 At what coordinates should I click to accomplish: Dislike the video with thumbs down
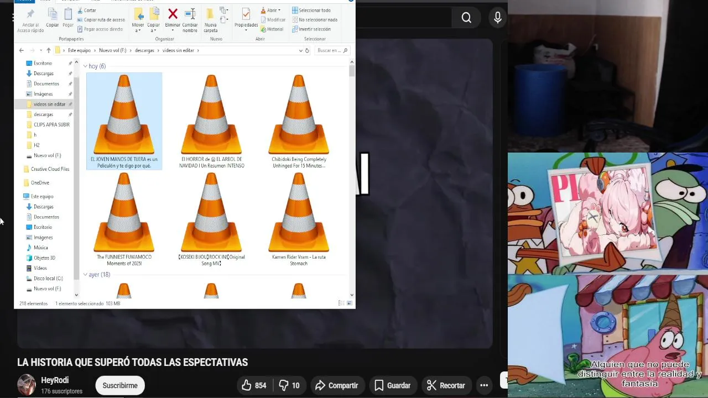point(289,385)
